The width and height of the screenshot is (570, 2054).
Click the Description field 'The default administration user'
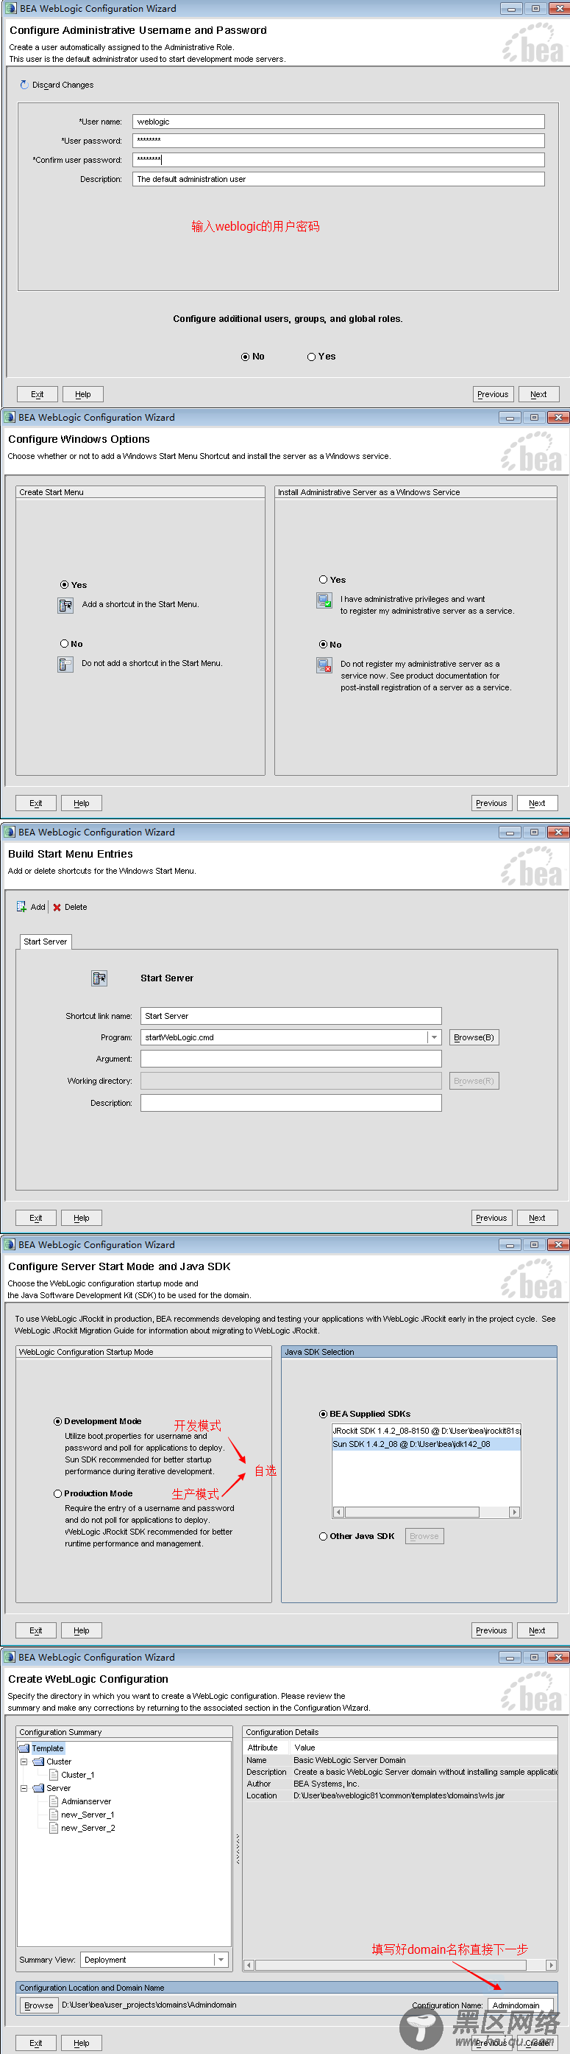pos(338,178)
